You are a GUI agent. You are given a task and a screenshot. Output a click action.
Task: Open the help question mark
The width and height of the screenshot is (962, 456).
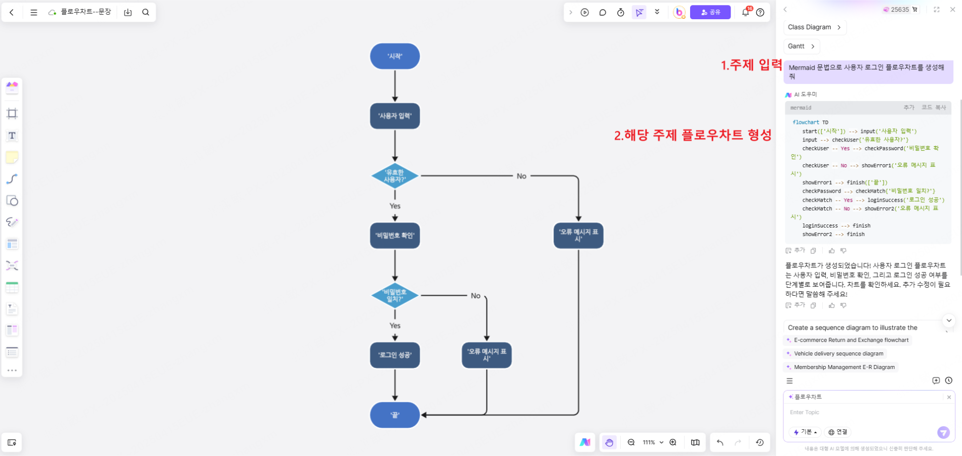pos(760,12)
